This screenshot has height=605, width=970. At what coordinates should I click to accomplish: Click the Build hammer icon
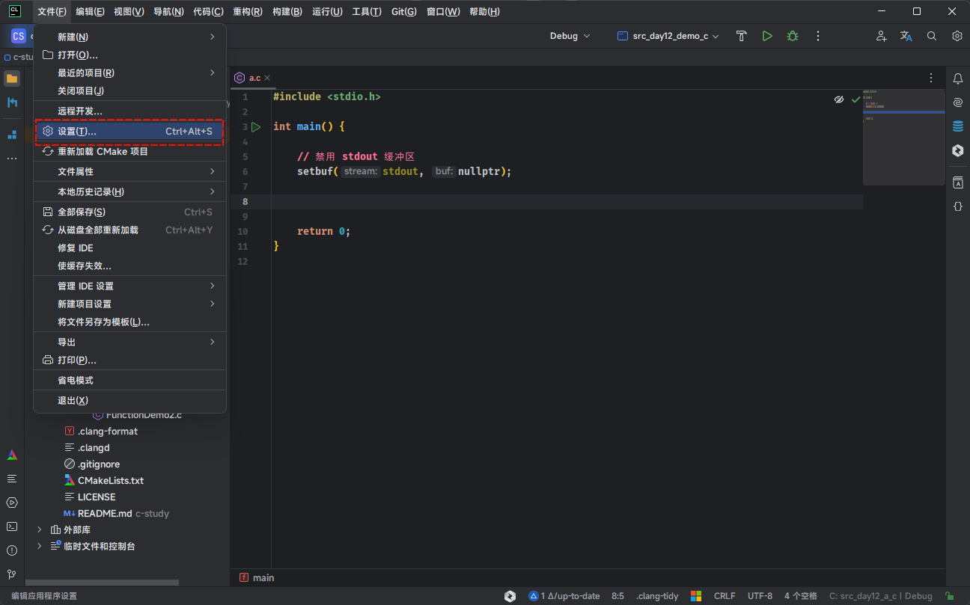[741, 36]
